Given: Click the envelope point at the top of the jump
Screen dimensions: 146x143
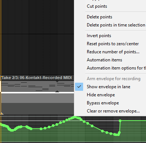Looking at the screenshot, I should click(120, 121).
